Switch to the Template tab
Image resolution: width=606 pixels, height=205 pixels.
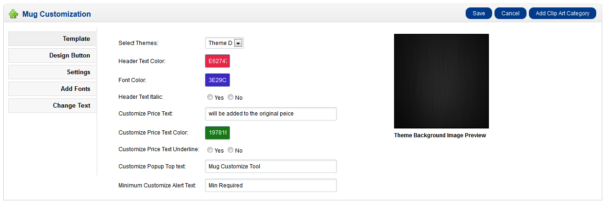coord(53,38)
